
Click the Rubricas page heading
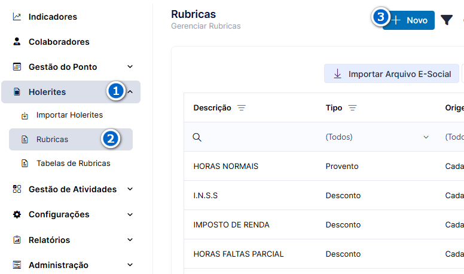point(194,14)
